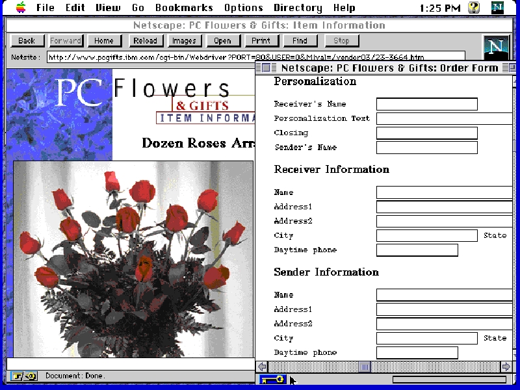Print the page with Print button
520x390 pixels.
pyautogui.click(x=261, y=41)
